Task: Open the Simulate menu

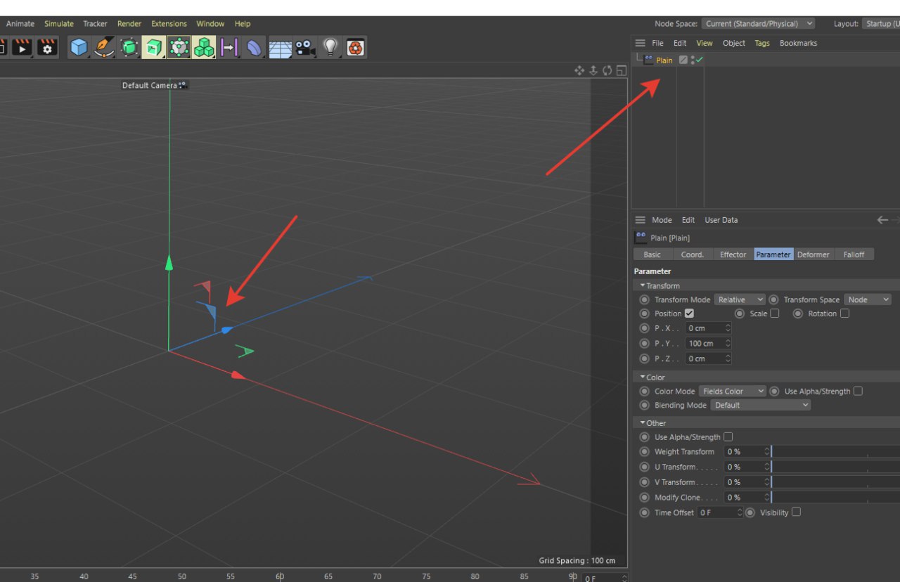Action: pos(59,23)
